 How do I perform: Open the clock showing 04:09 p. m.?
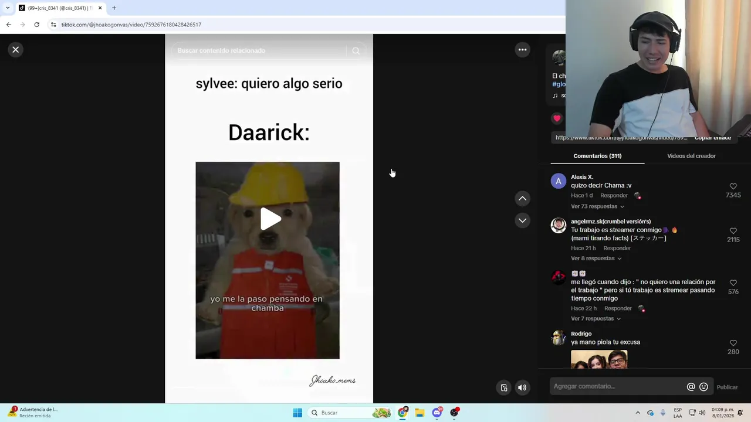[722, 413]
